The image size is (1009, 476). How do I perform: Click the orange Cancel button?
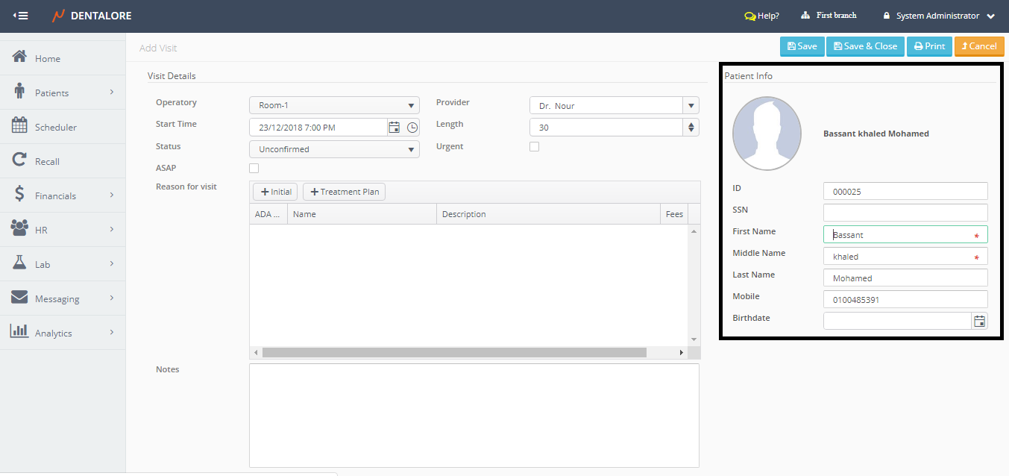point(978,46)
